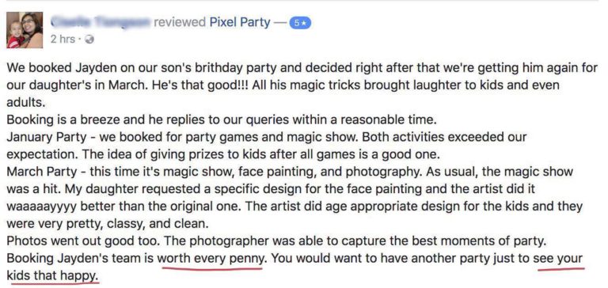608x288 pixels.
Task: Click the text 'Photos went out good too'
Action: (82, 241)
